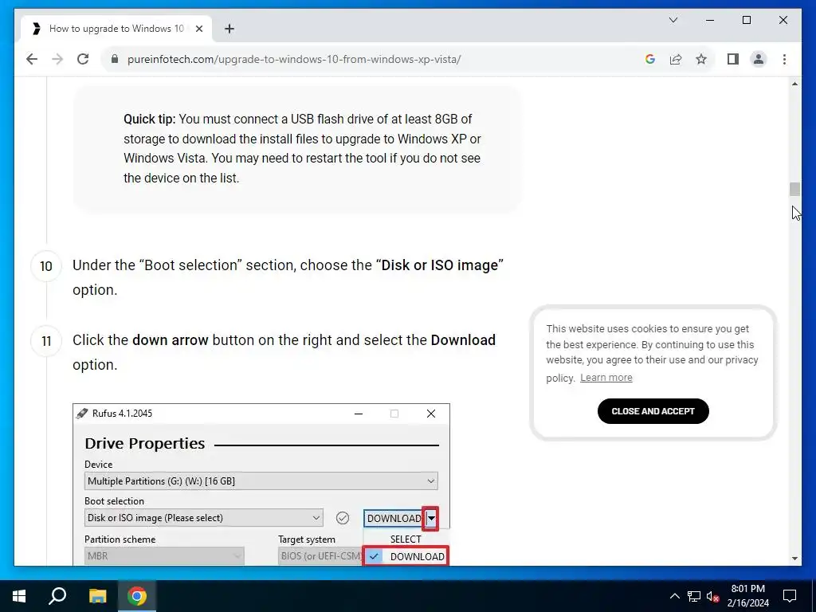Reload the current page
The image size is (816, 612).
coord(83,59)
